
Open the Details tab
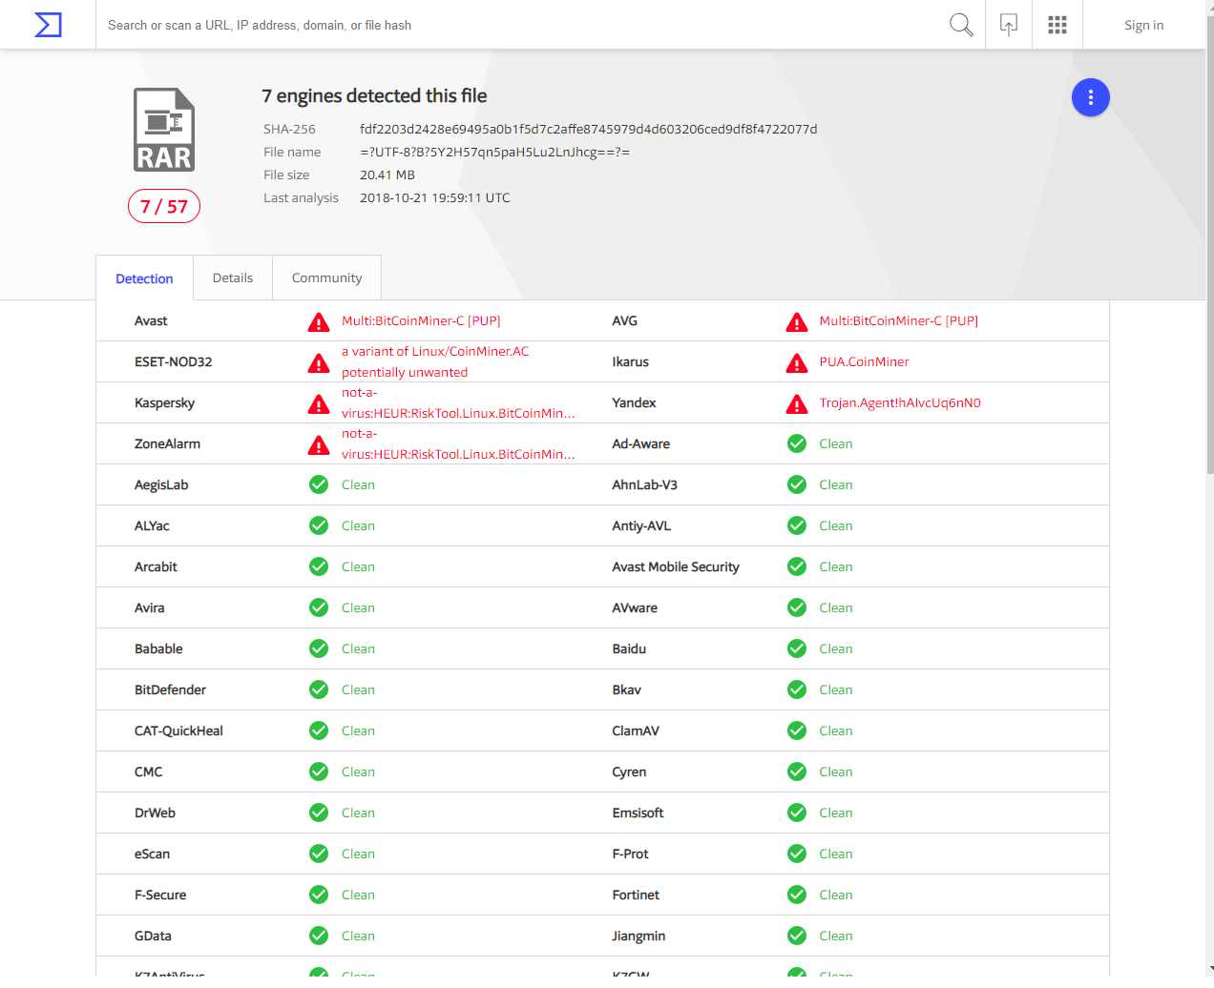pyautogui.click(x=233, y=278)
